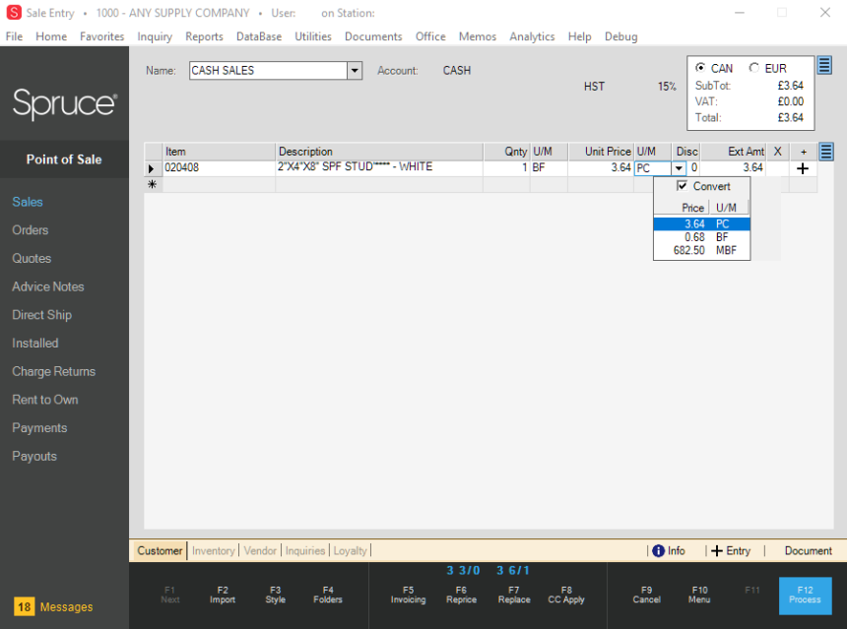Screen dimensions: 847x629
Task: Click the F2 Import button
Action: (x=223, y=595)
